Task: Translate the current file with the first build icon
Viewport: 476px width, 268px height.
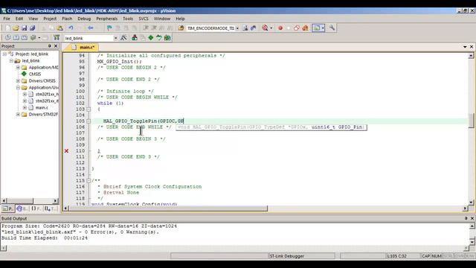Action: pos(7,38)
